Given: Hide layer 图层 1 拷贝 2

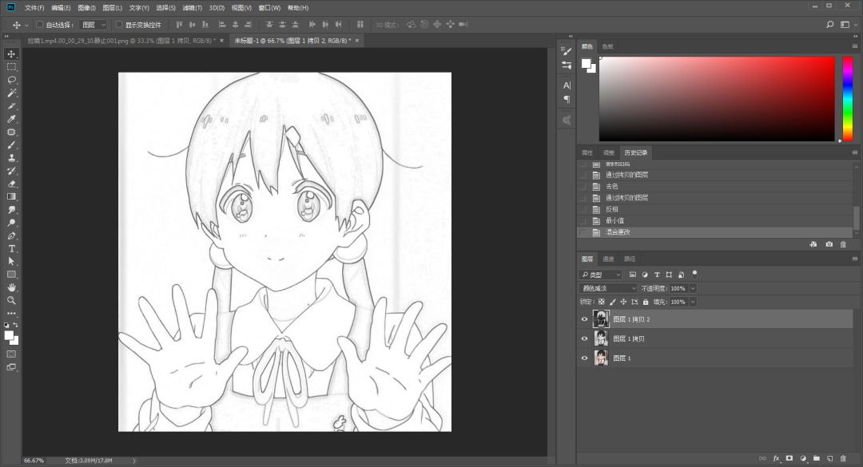Looking at the screenshot, I should click(584, 319).
